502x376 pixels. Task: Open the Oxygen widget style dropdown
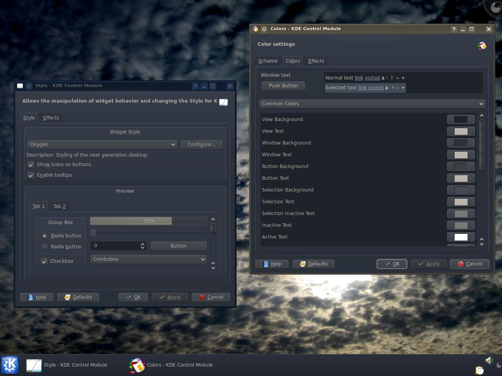pyautogui.click(x=102, y=145)
